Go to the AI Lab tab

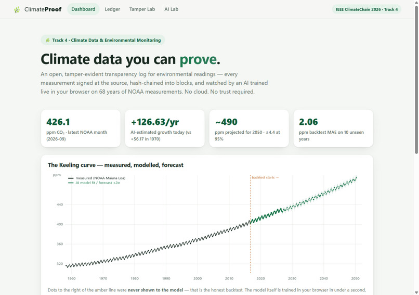point(171,9)
